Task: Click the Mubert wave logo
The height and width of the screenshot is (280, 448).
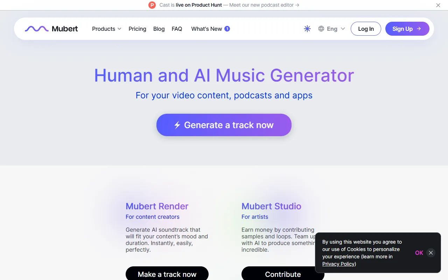Action: tap(51, 29)
